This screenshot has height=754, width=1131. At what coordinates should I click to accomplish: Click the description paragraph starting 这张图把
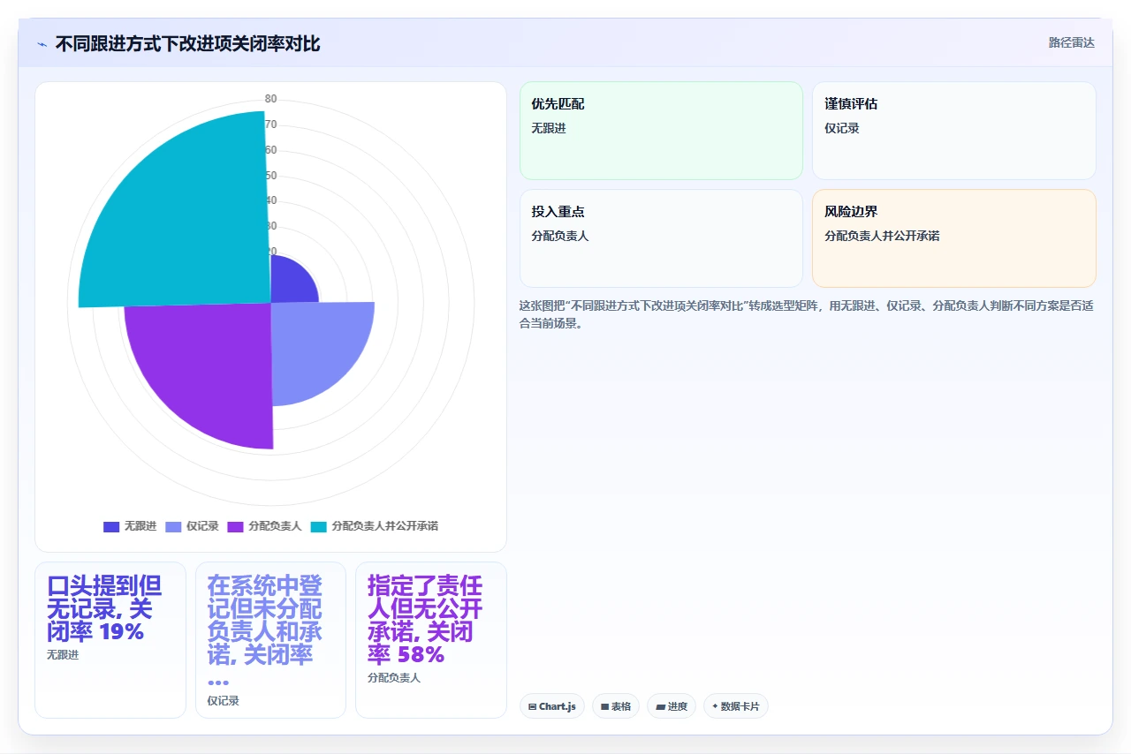click(807, 314)
